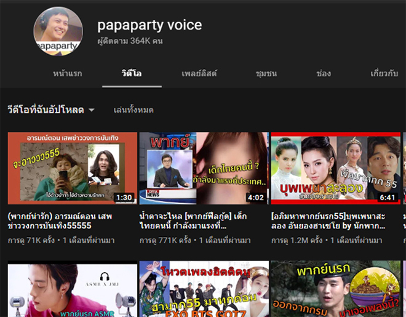Switch to the วิดีโอ tab
Viewport: 406px width, 317px height.
(132, 73)
